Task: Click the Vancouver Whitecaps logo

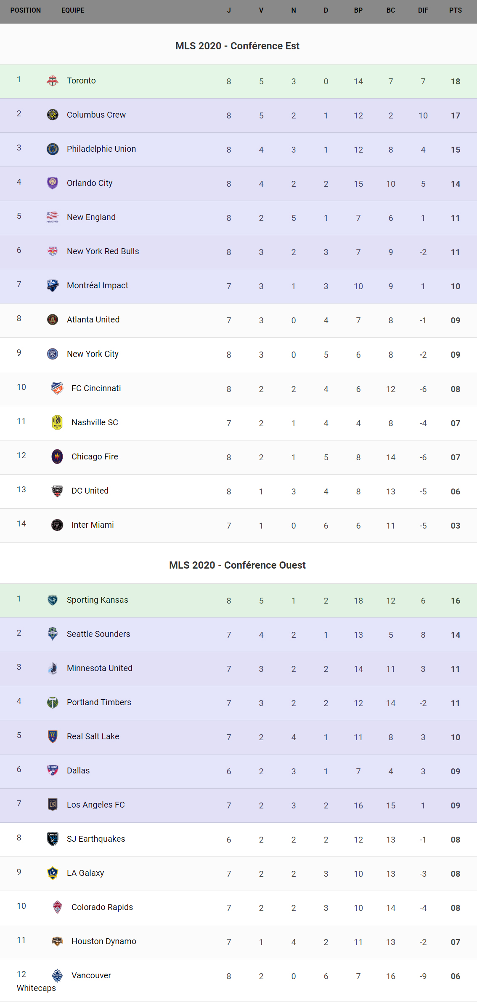Action: (x=57, y=975)
